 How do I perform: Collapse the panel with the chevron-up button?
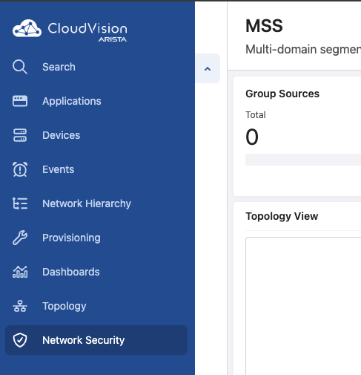pyautogui.click(x=208, y=68)
